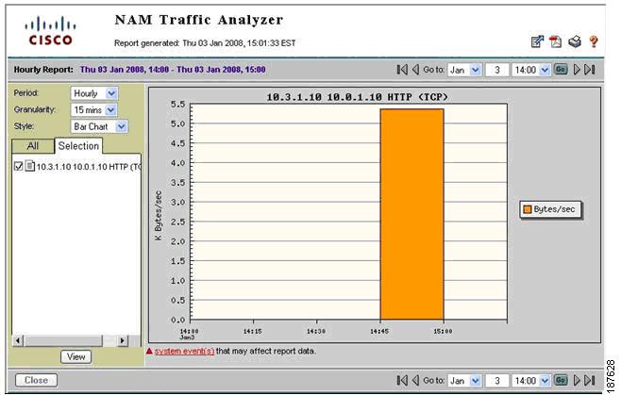The width and height of the screenshot is (621, 395).
Task: Click the Report generated timestamp text
Action: pyautogui.click(x=205, y=42)
